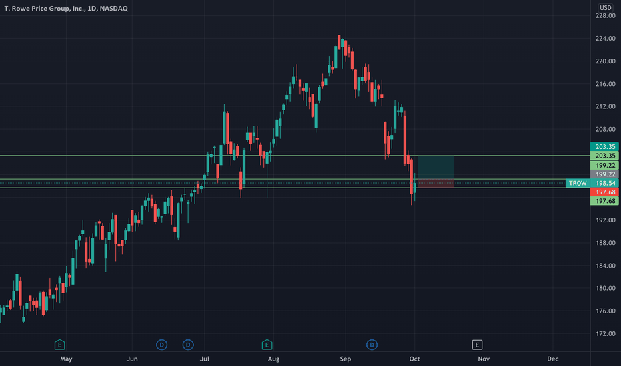The height and width of the screenshot is (366, 621).
Task: Select the light green 199.22 line label
Action: [604, 166]
